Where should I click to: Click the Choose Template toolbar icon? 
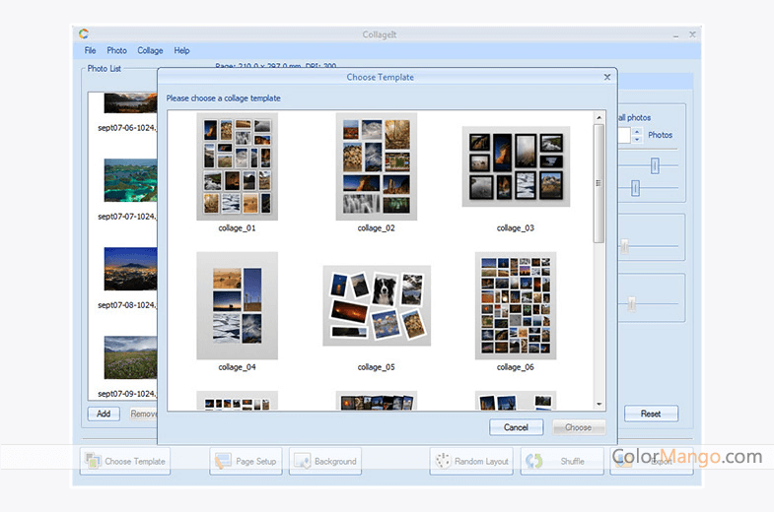coord(95,461)
